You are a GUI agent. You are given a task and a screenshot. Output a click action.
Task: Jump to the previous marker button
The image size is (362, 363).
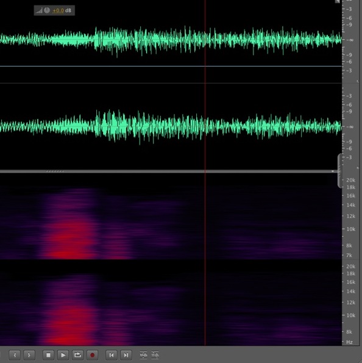112,355
